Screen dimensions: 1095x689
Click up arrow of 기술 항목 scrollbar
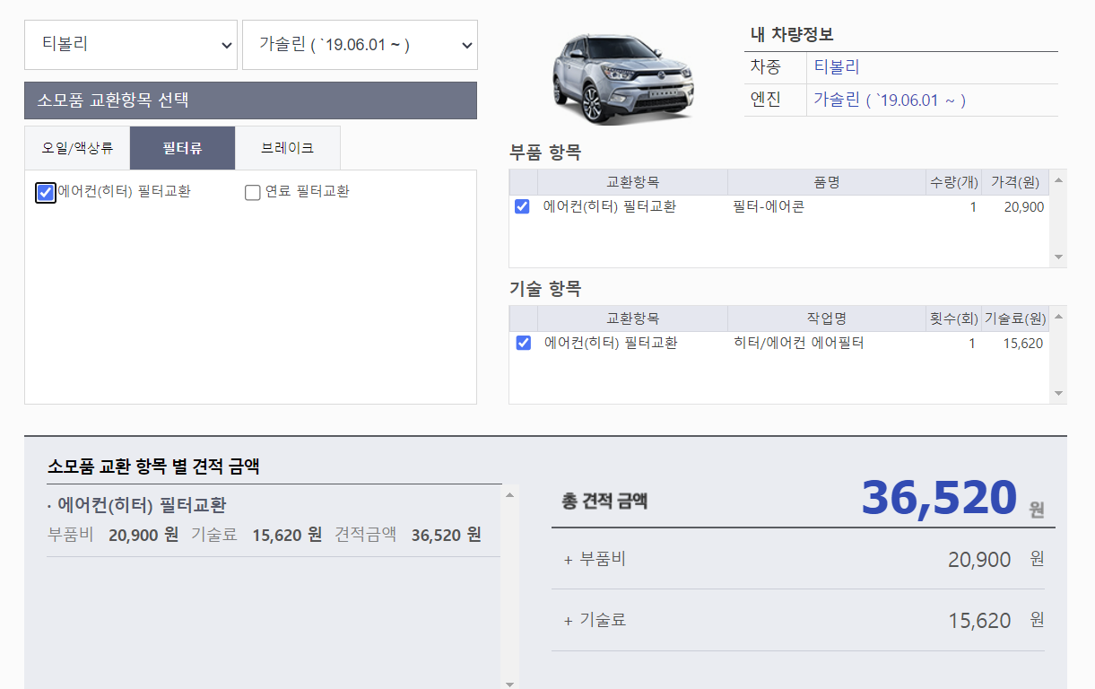tap(1058, 317)
